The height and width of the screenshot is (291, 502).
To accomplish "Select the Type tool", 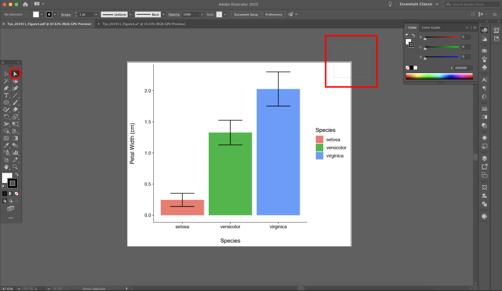I will tap(6, 95).
